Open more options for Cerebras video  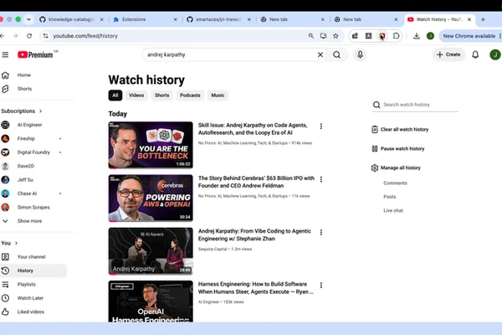click(x=321, y=179)
